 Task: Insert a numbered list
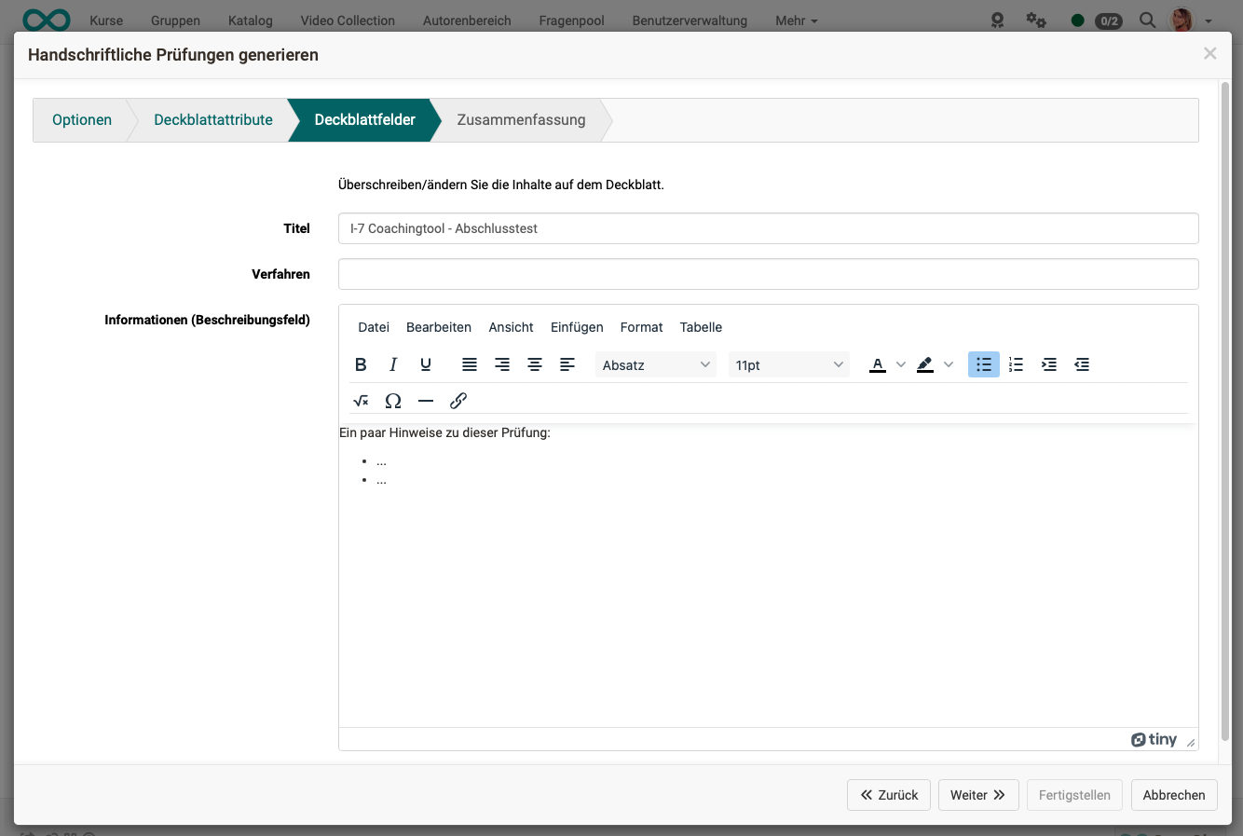point(1016,364)
